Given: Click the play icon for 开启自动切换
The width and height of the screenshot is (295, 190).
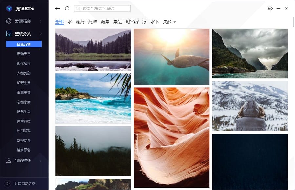Looking at the screenshot, I should coord(8,183).
